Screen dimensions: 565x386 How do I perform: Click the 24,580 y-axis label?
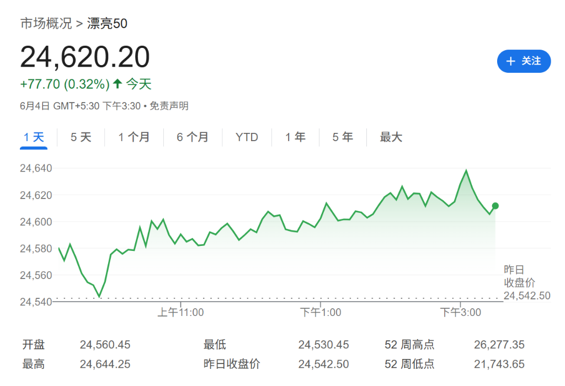36,249
